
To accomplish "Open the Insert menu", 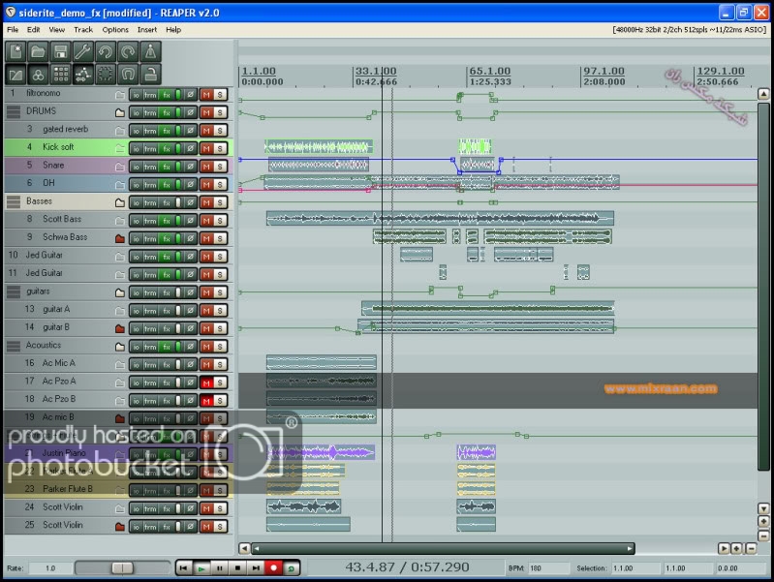I will [x=147, y=30].
